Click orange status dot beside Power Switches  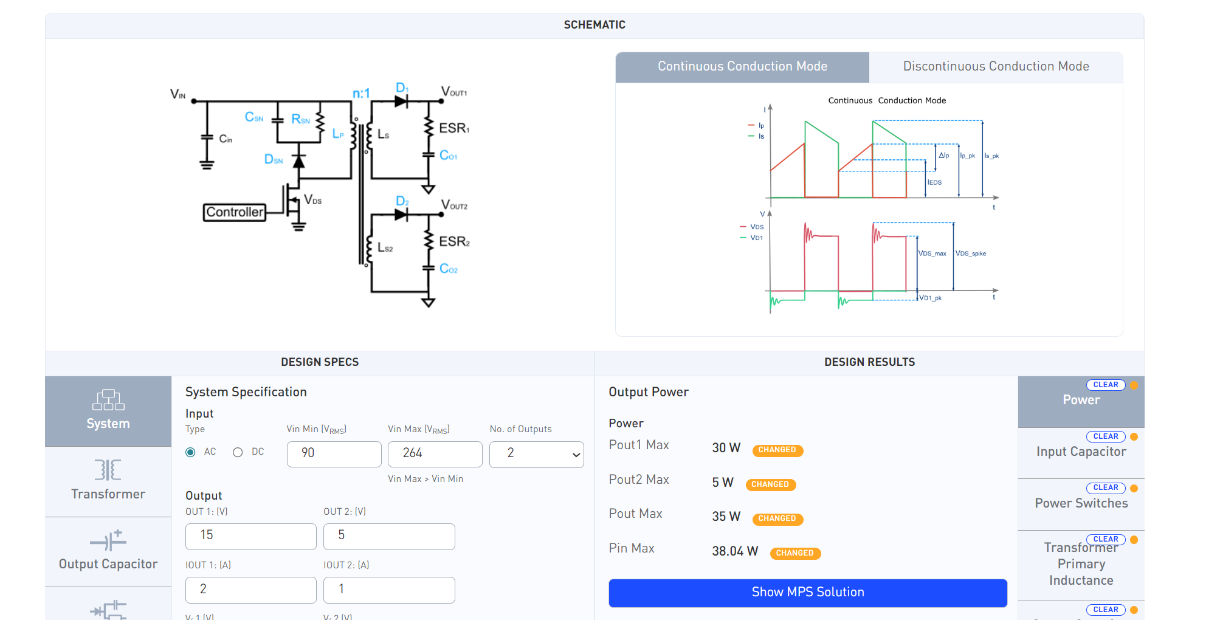(x=1134, y=488)
